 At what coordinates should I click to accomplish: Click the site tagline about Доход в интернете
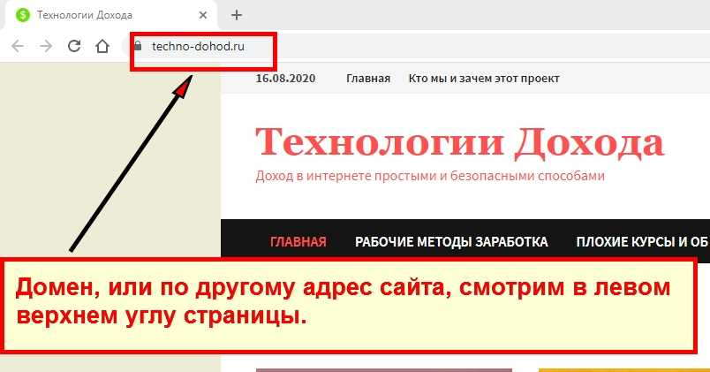[x=430, y=176]
